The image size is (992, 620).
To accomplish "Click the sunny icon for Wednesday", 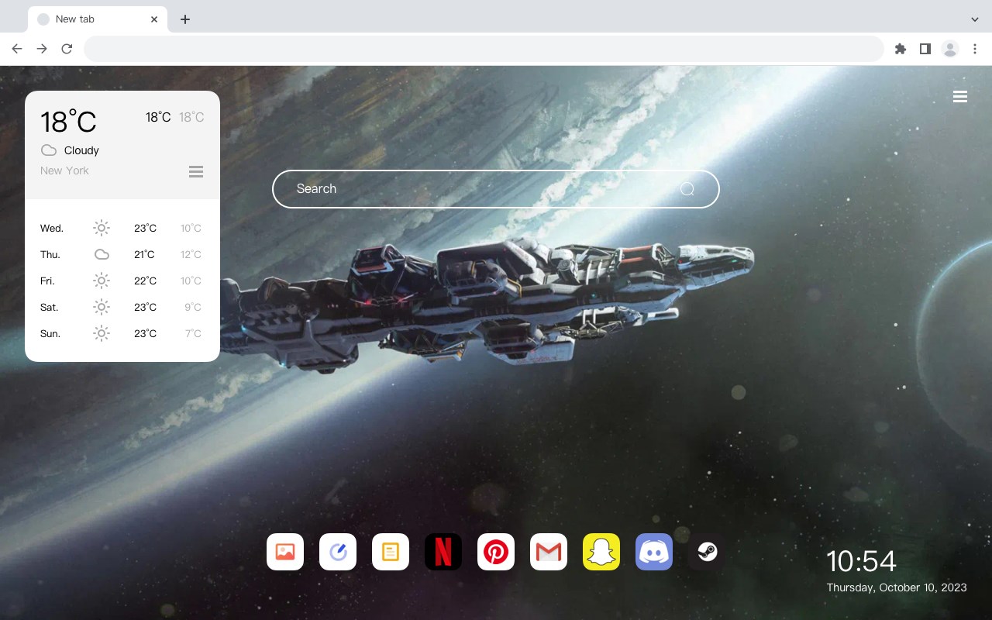I will pyautogui.click(x=102, y=228).
